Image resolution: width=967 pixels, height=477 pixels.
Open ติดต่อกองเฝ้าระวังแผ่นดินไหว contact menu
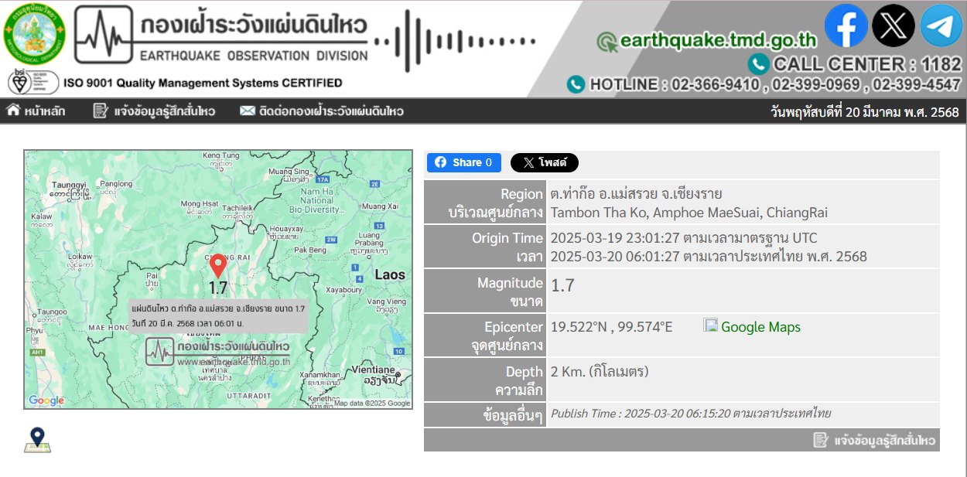(321, 111)
